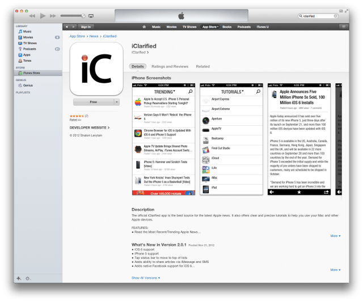This screenshot has width=363, height=302.
Task: Click the add playlist plus icon
Action: [19, 278]
